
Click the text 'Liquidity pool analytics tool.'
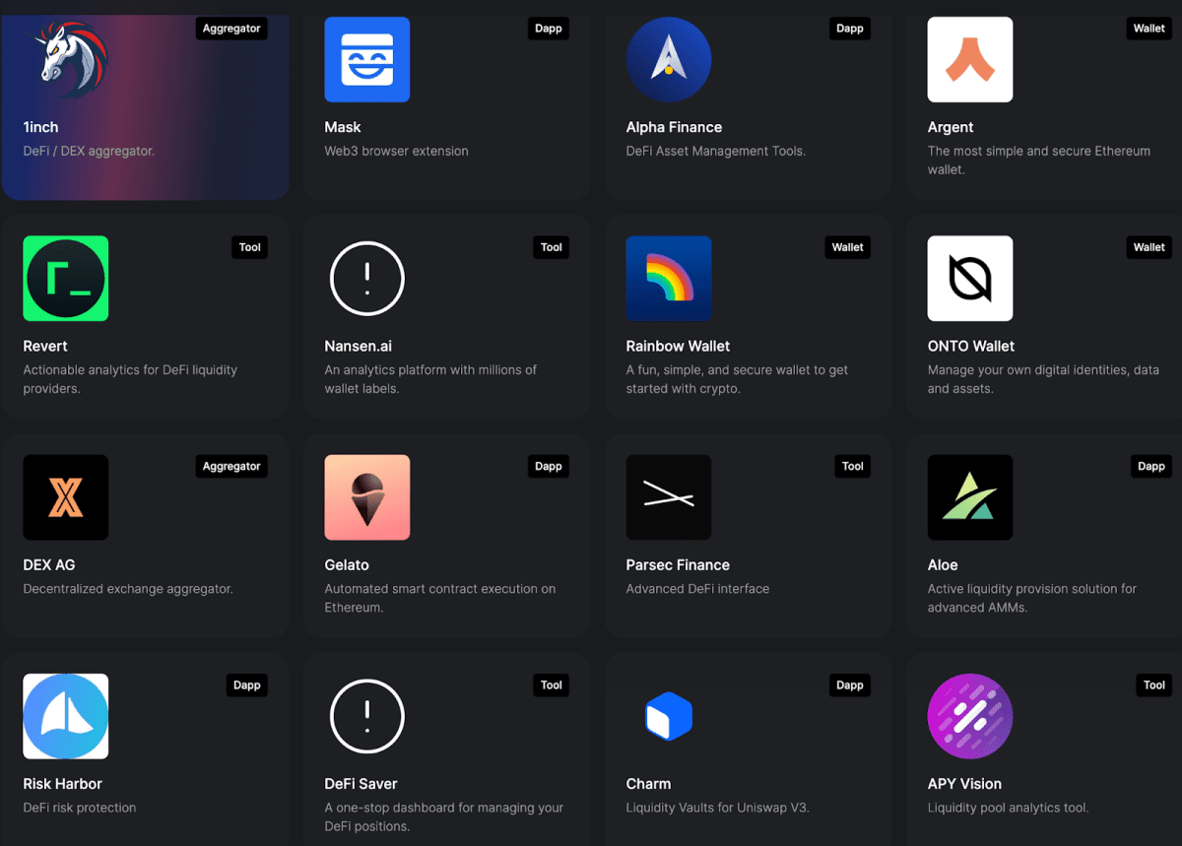(x=1009, y=807)
